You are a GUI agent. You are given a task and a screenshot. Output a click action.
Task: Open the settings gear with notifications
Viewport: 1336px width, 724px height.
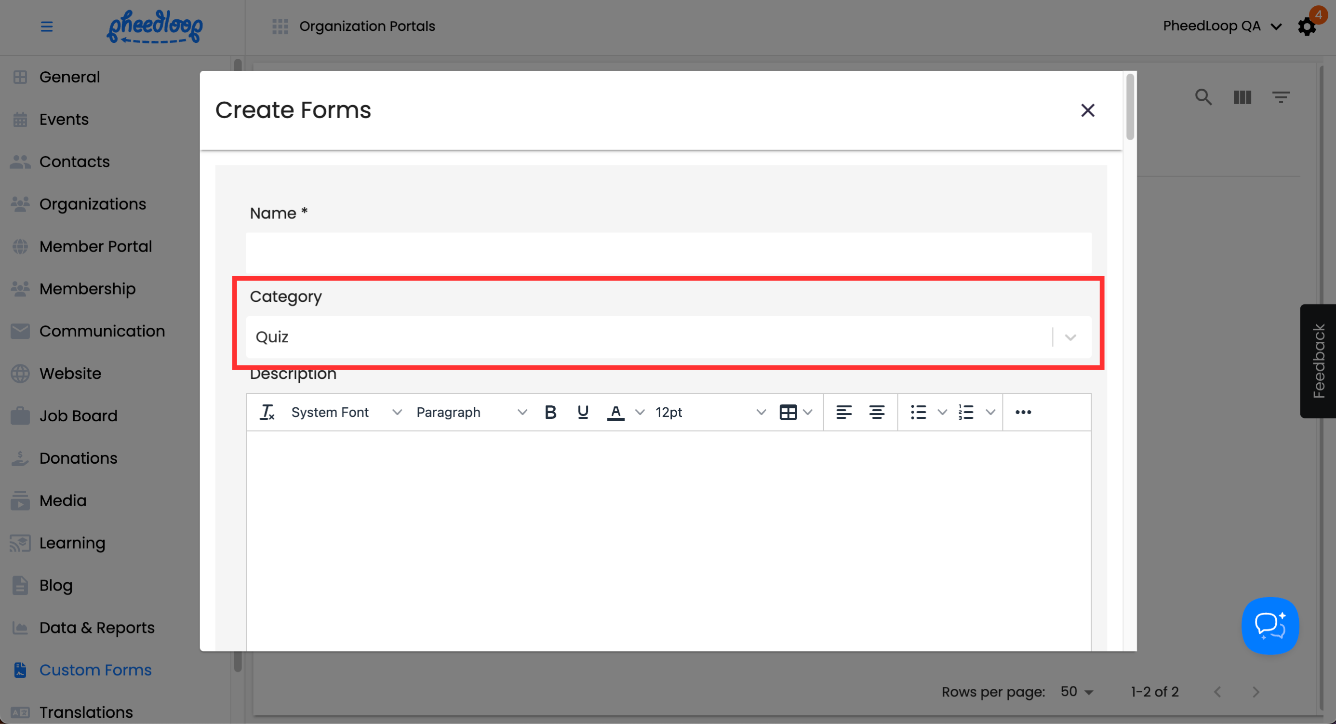click(1307, 26)
